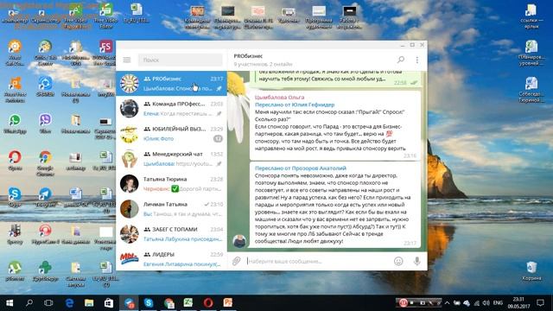Open the ЮБИЛЕЙНЫЙ ВЫЗ... group chat
The height and width of the screenshot is (311, 553).
pos(171,133)
